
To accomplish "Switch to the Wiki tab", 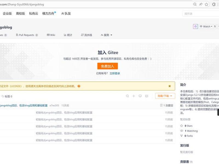I will (x=51, y=35).
